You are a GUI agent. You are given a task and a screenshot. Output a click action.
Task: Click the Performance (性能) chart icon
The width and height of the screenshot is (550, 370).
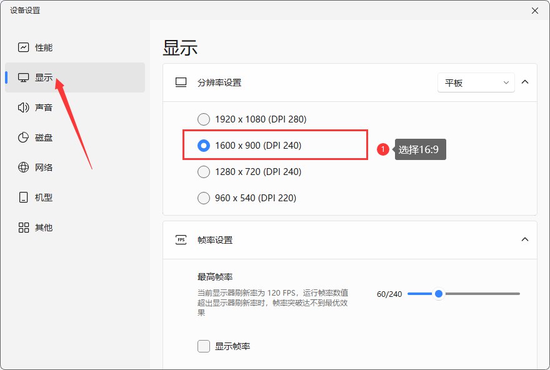pyautogui.click(x=24, y=47)
